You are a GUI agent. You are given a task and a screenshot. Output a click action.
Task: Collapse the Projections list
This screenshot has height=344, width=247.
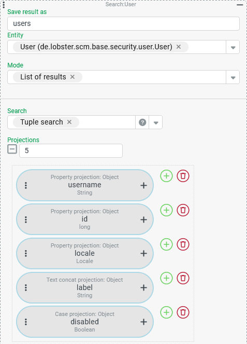click(x=12, y=149)
